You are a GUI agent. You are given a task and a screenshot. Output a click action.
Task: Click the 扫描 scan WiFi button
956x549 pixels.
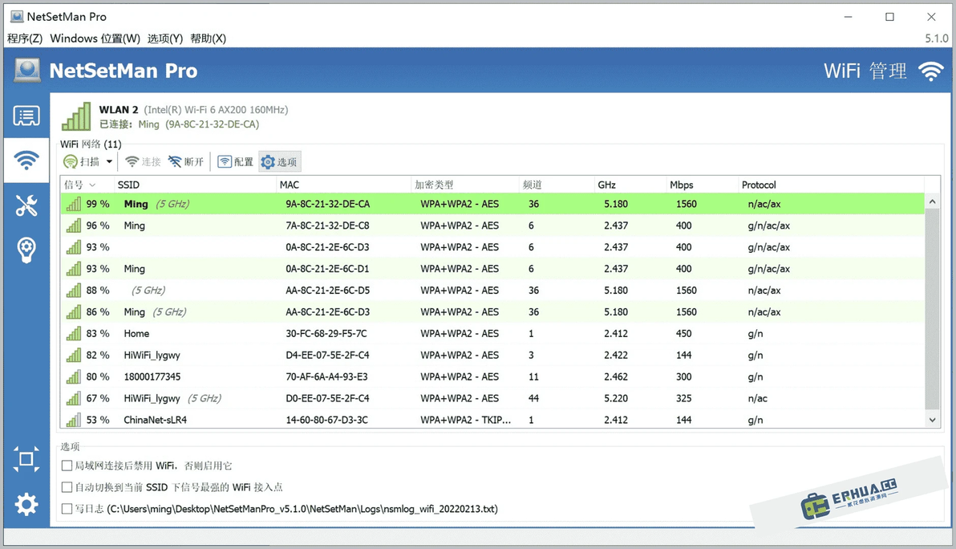82,161
